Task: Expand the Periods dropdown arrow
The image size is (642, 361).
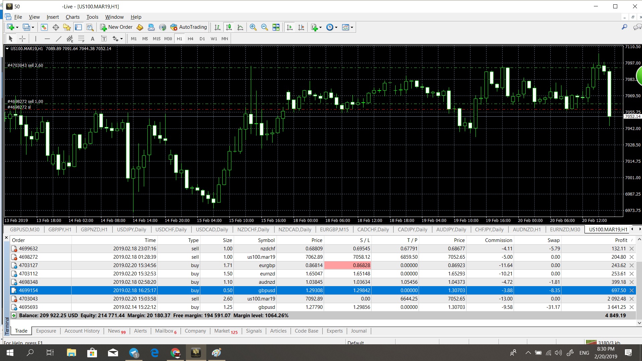Action: (336, 27)
